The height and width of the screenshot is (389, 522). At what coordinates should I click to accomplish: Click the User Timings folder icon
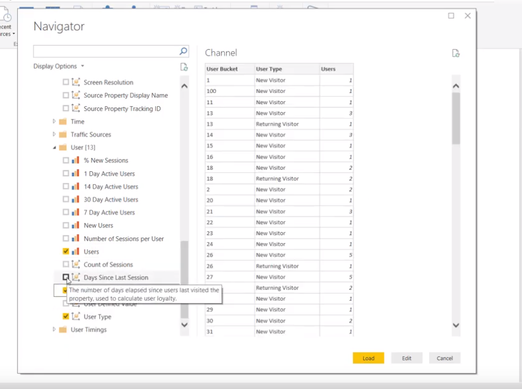[x=63, y=330]
